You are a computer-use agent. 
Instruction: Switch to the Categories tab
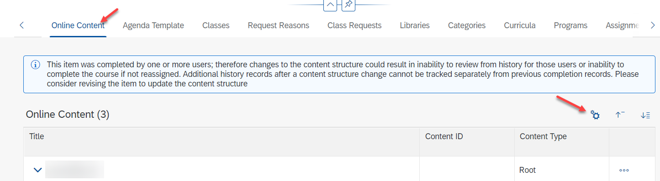click(x=467, y=25)
